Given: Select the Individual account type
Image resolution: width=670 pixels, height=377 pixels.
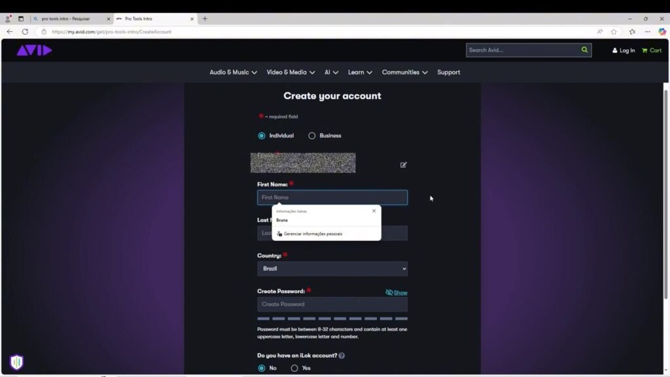Looking at the screenshot, I should tap(262, 136).
